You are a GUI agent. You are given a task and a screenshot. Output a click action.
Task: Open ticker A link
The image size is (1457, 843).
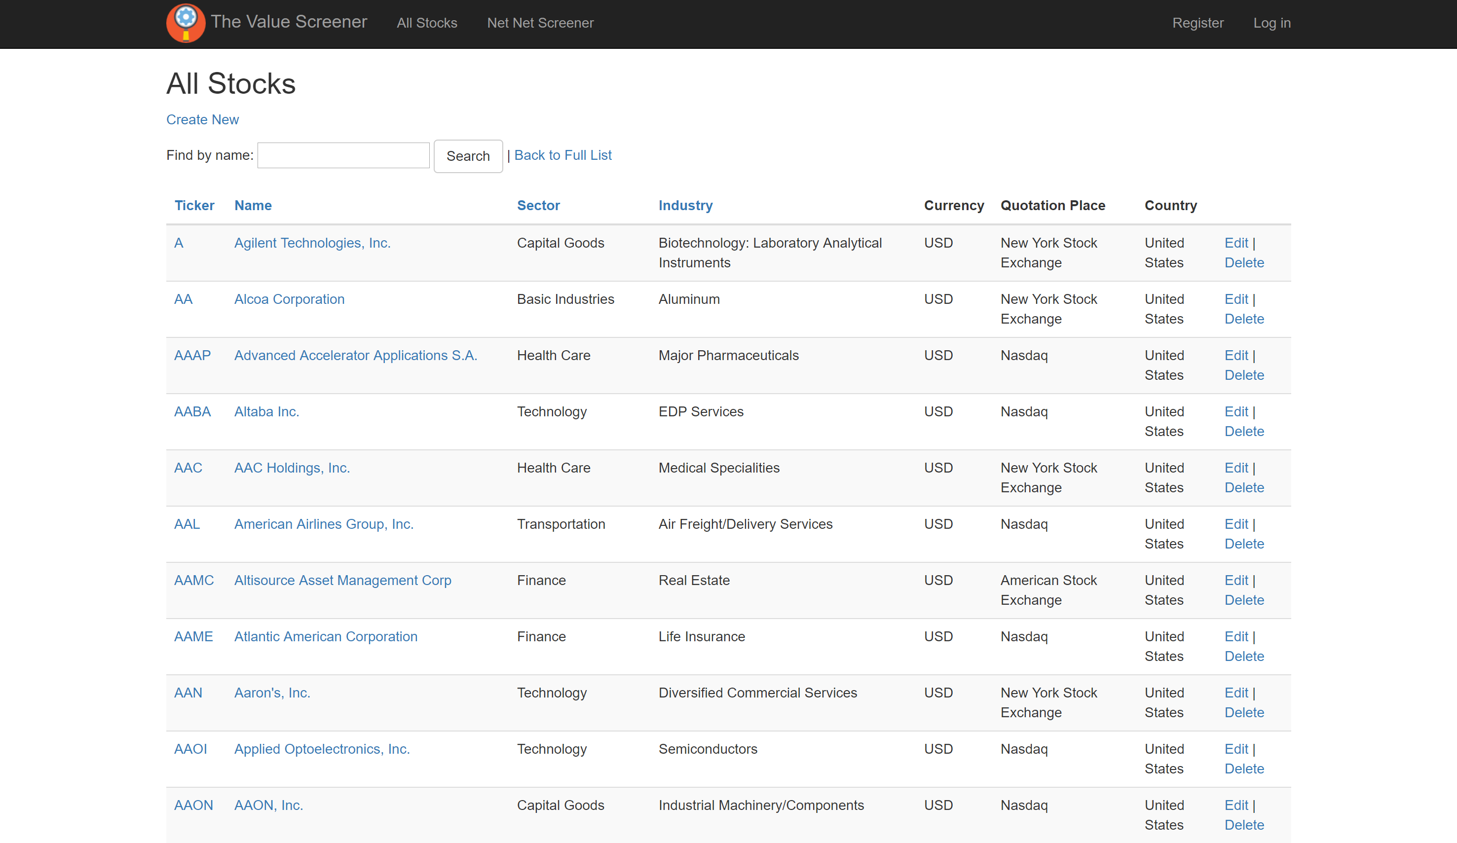coord(179,243)
